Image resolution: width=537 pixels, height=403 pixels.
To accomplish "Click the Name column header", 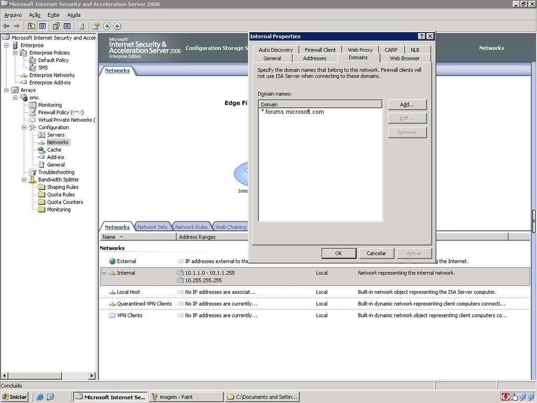I will pos(138,237).
